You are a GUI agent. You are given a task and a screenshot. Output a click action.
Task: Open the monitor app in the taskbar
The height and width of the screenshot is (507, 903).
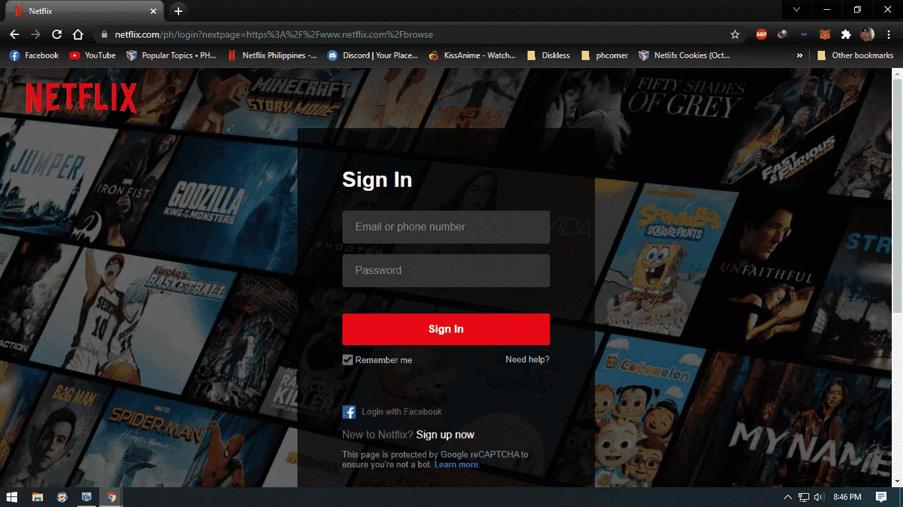[87, 497]
